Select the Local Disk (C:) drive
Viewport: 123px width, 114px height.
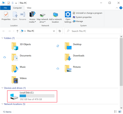(x=32, y=96)
